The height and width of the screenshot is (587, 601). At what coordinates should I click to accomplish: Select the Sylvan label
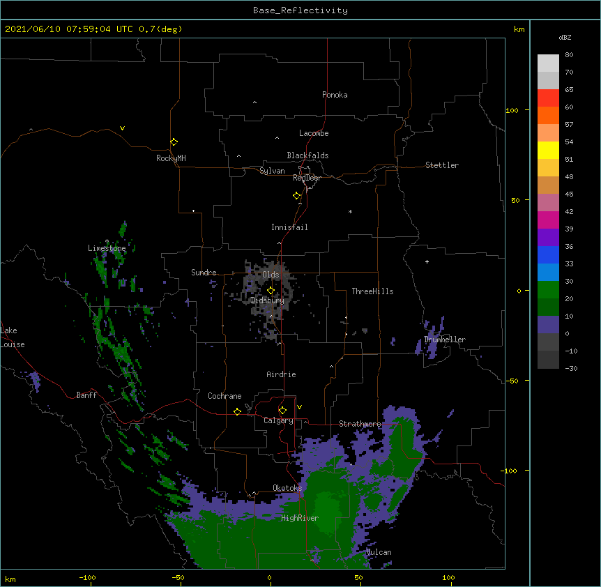pyautogui.click(x=272, y=171)
